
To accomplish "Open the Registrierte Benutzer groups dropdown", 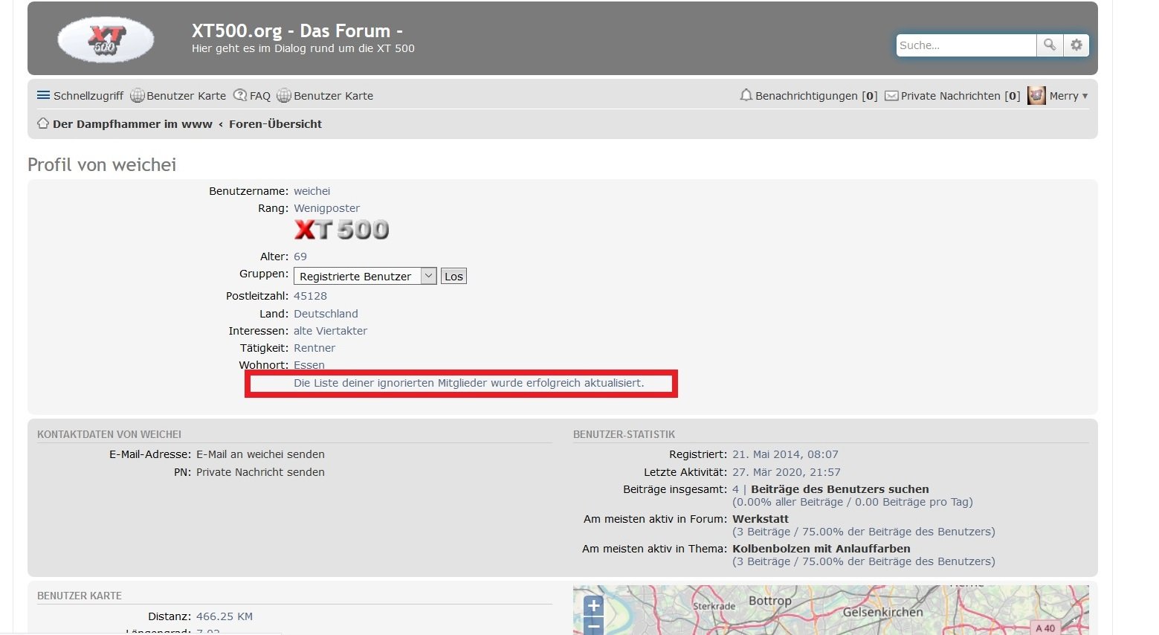I will [364, 277].
